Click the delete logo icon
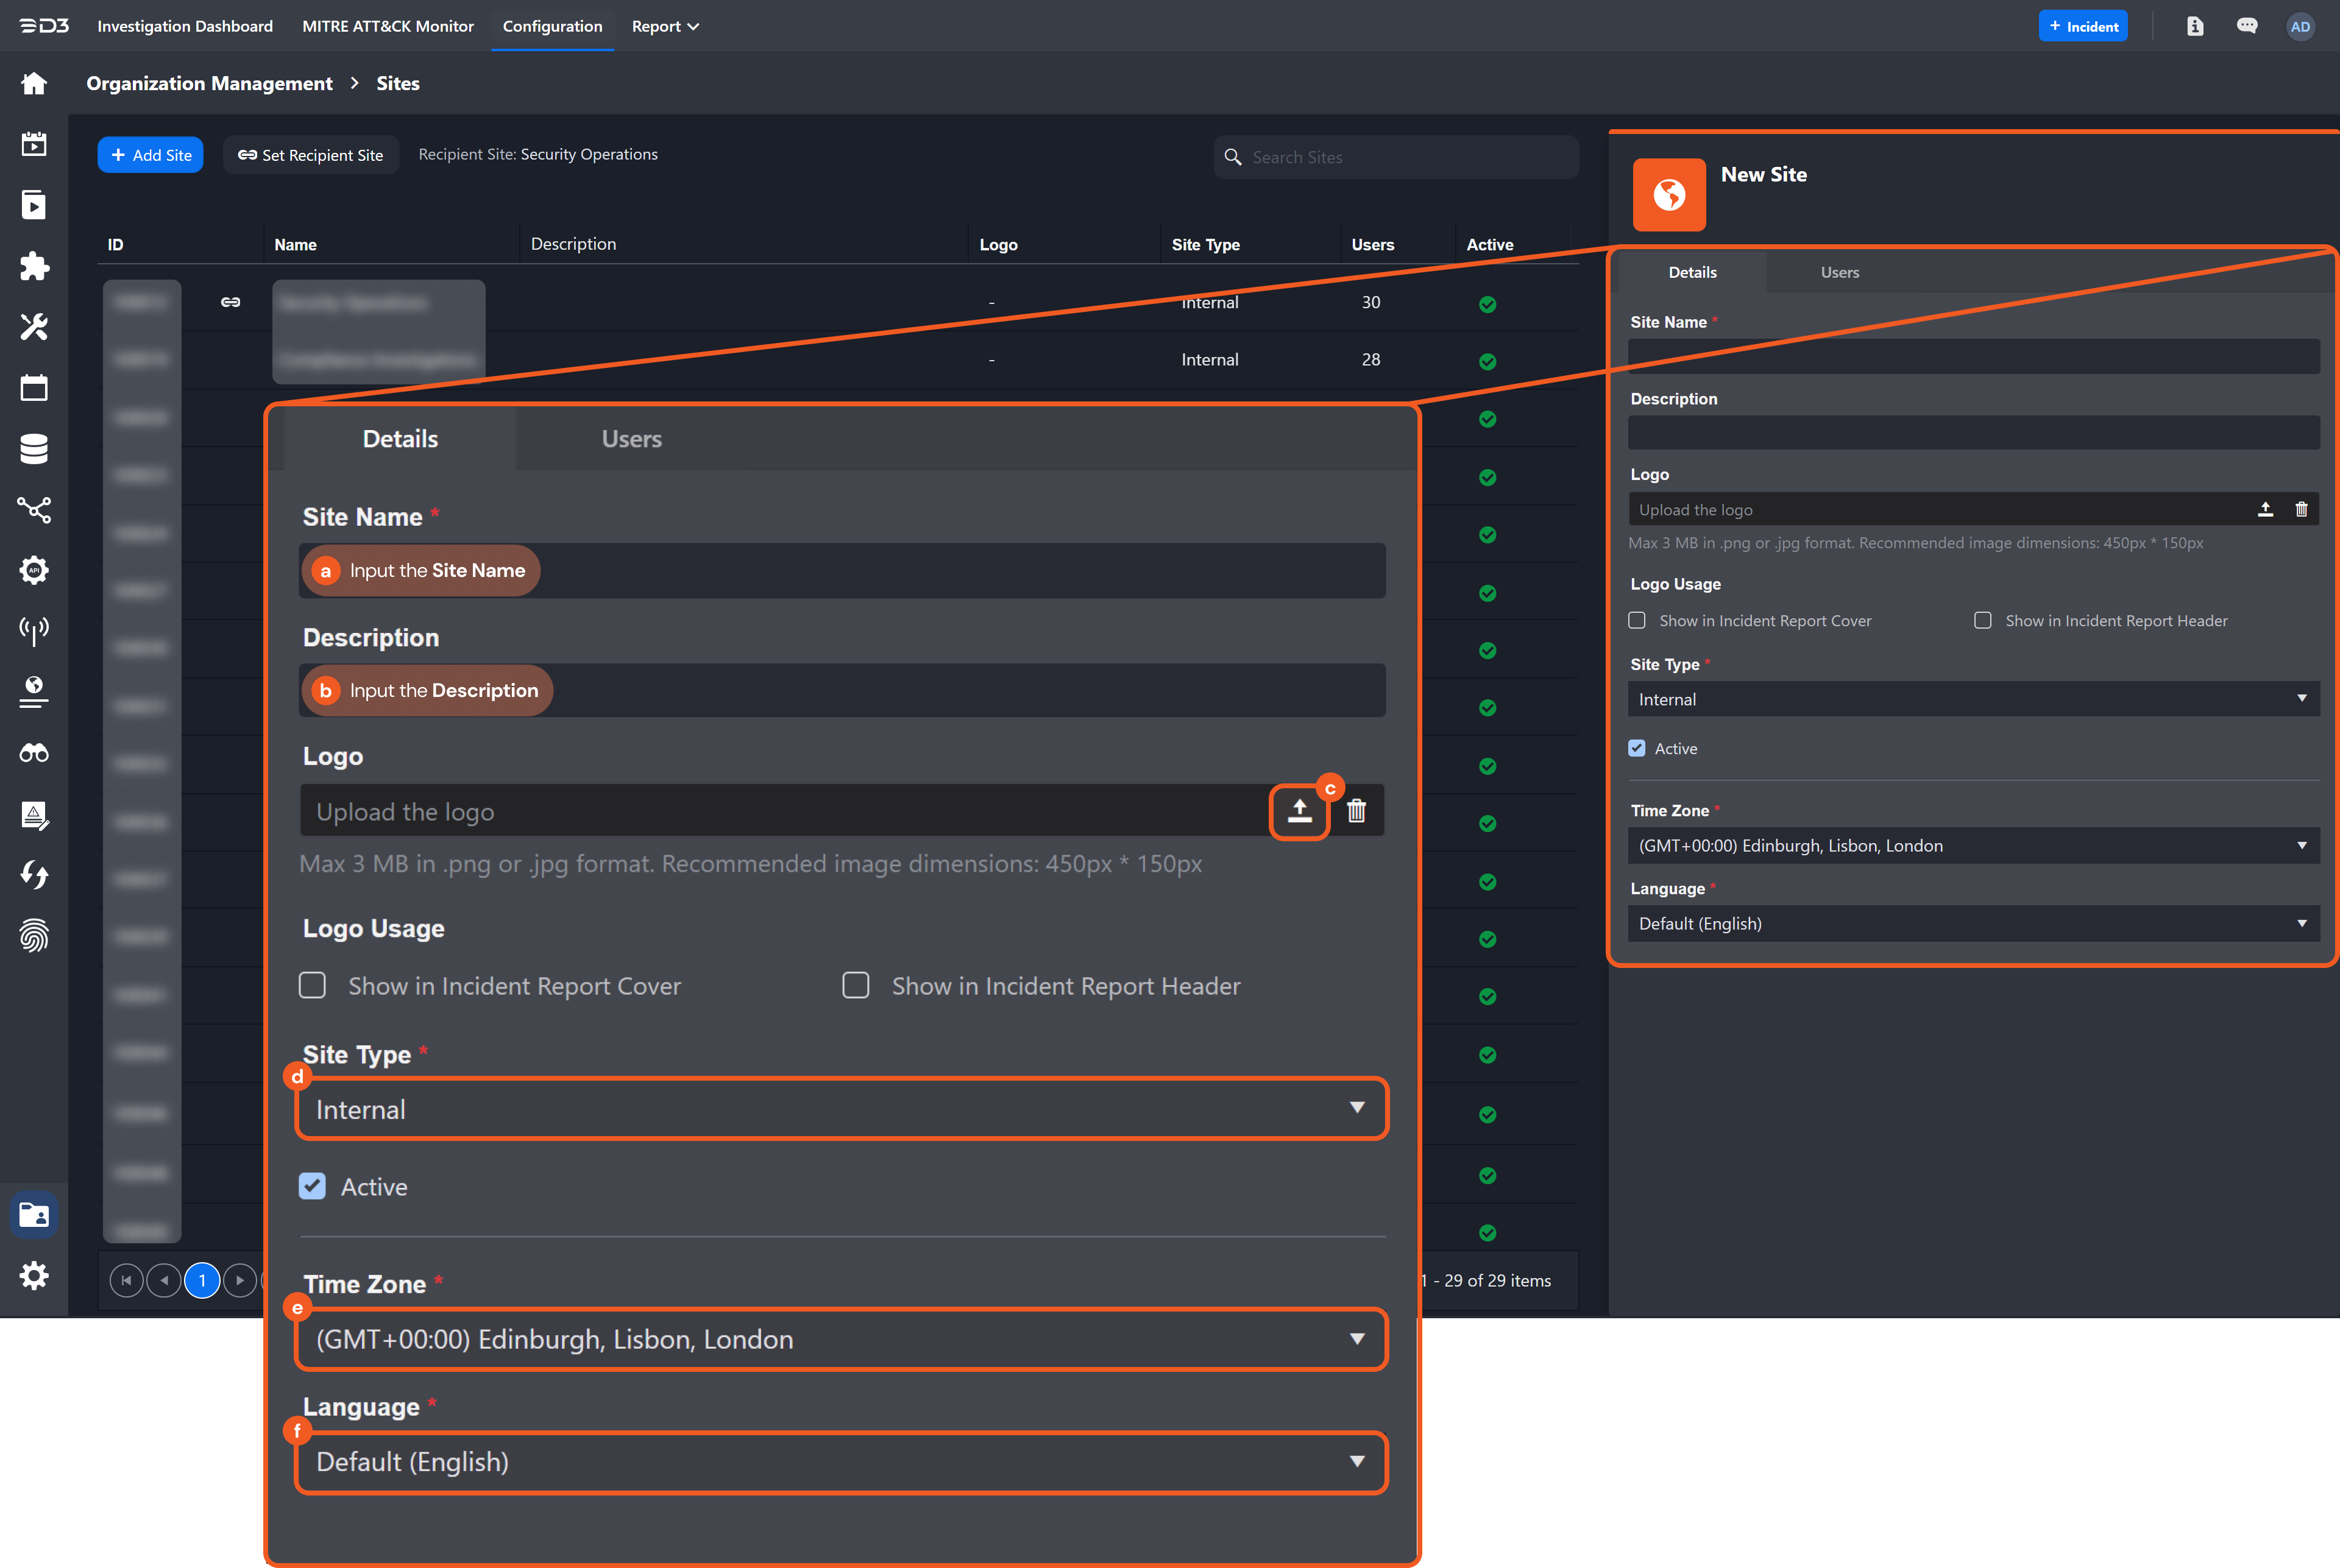Image resolution: width=2340 pixels, height=1568 pixels. pyautogui.click(x=1356, y=810)
